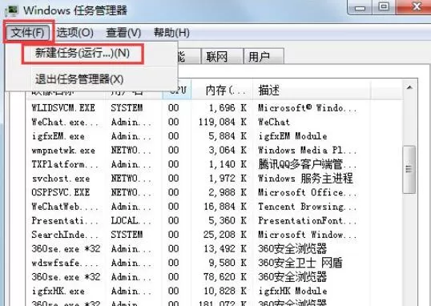Viewport: 431px width, 306px height.
Task: Sort by the 内存 column header
Action: click(222, 91)
